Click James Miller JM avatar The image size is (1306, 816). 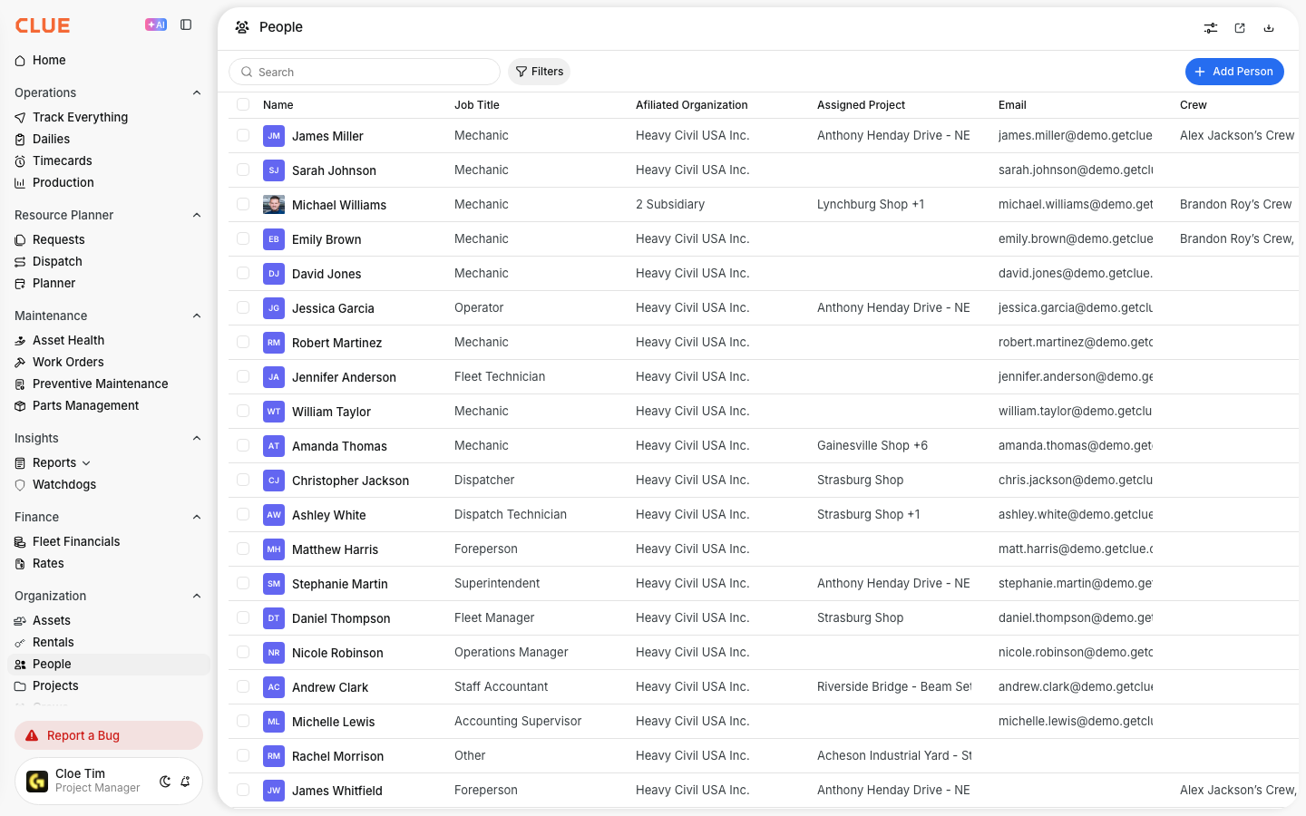[x=274, y=136]
